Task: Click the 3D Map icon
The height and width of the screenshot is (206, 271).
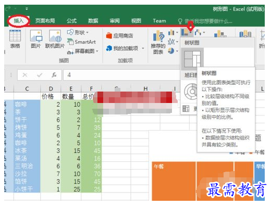Action: click(x=245, y=34)
